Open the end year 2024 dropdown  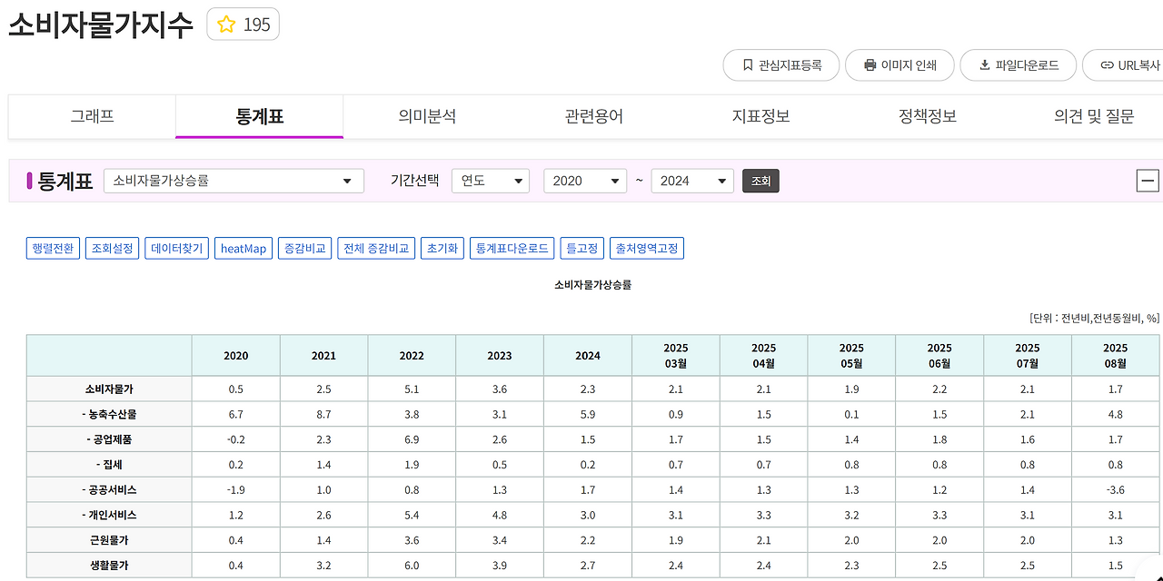click(692, 181)
